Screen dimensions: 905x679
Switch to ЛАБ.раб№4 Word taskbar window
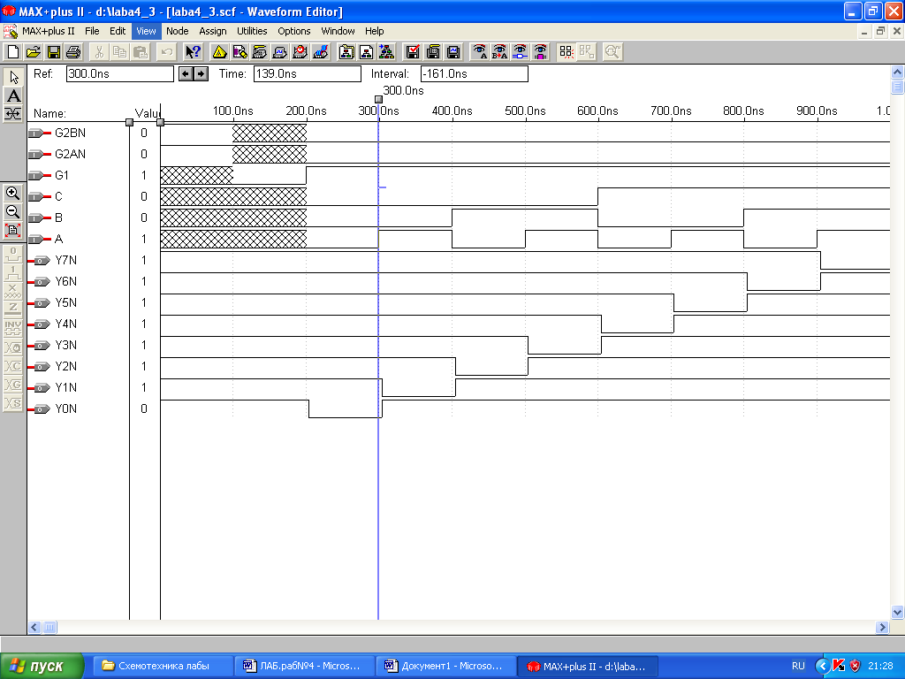click(305, 666)
